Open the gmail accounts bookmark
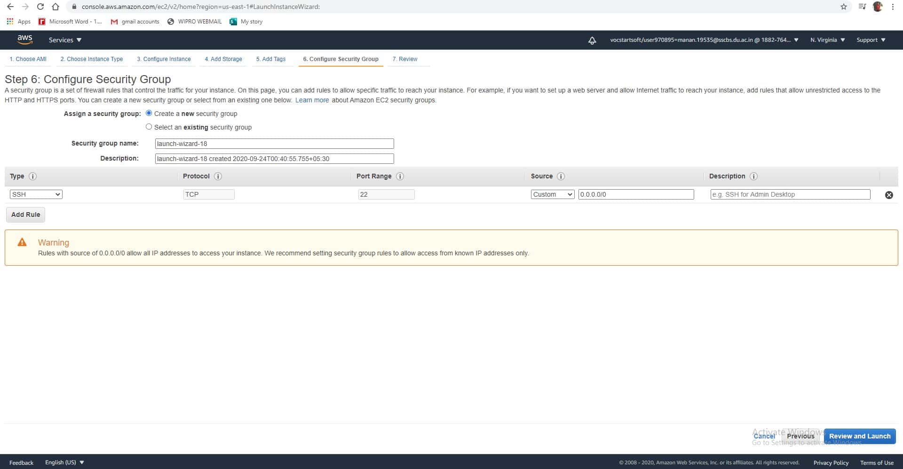Viewport: 903px width, 469px height. [x=135, y=22]
